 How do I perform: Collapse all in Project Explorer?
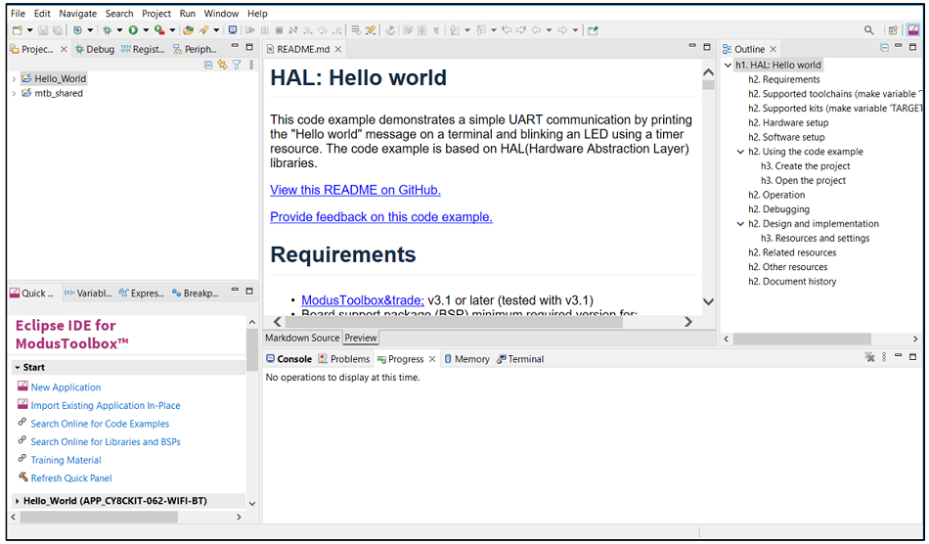point(208,66)
